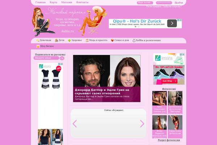Select the first dot of the Qipu ad
This screenshot has height=145, width=217.
pyautogui.click(x=136, y=26)
